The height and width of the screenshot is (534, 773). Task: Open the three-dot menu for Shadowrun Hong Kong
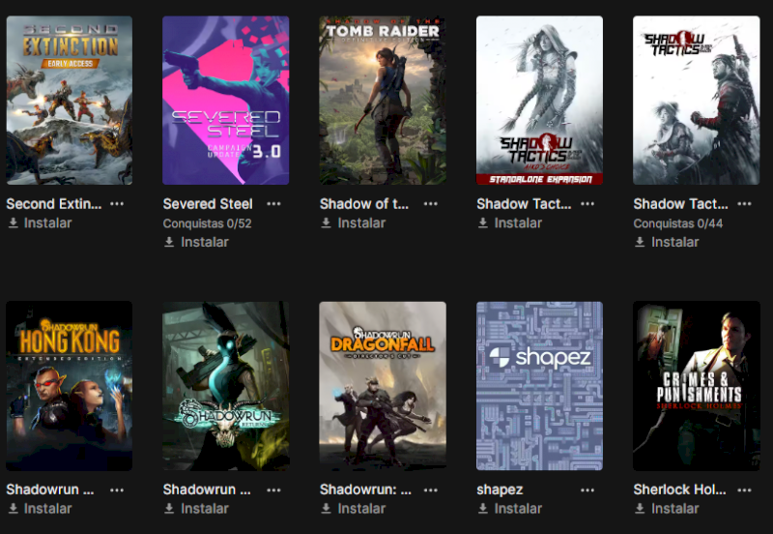(x=117, y=490)
